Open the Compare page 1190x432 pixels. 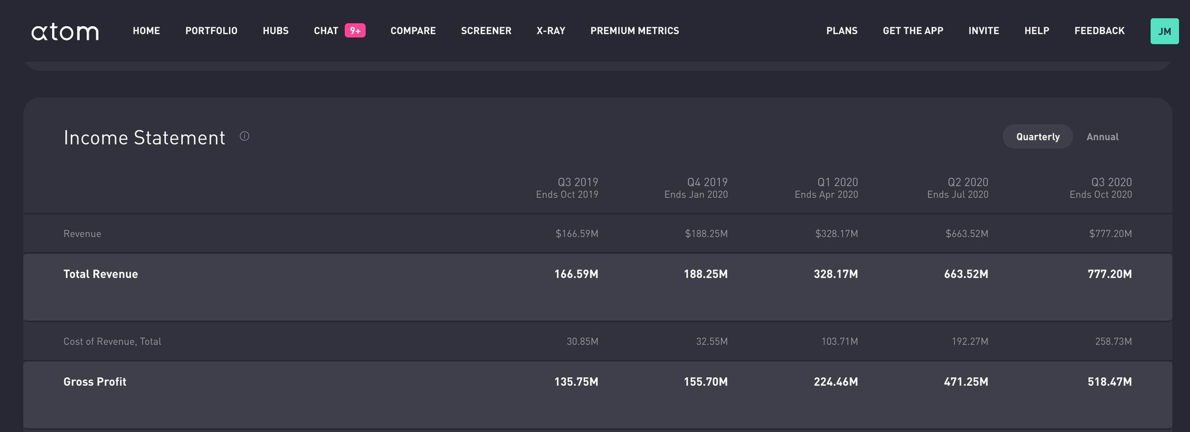pyautogui.click(x=413, y=31)
